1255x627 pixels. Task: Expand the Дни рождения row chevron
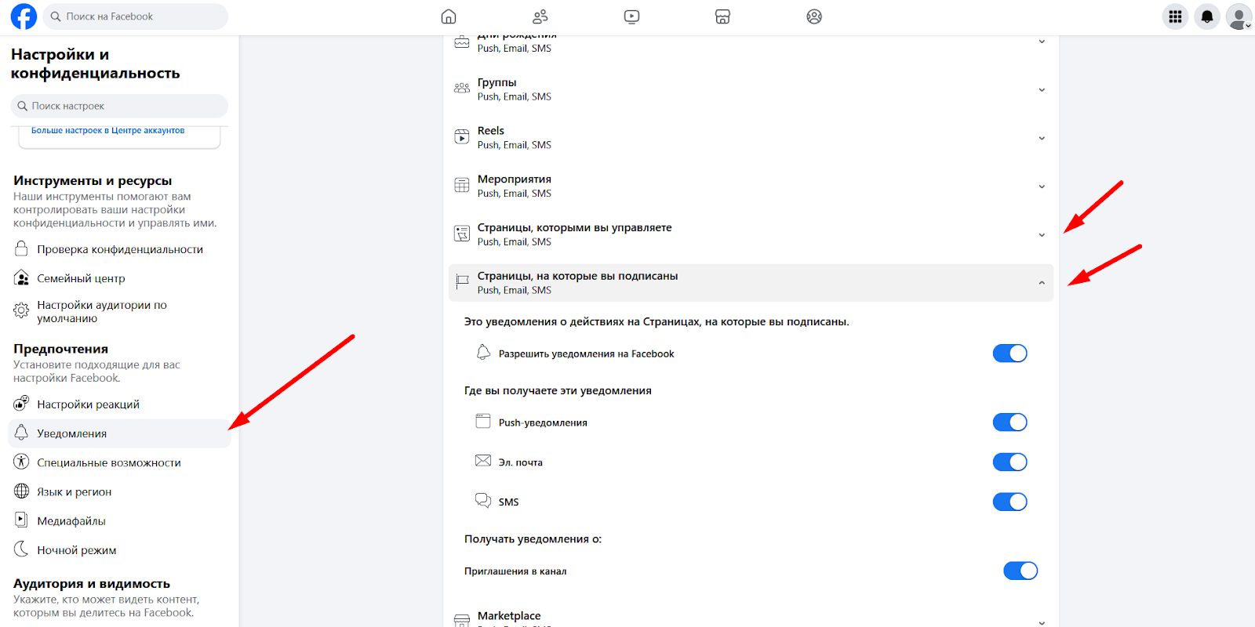[1042, 42]
